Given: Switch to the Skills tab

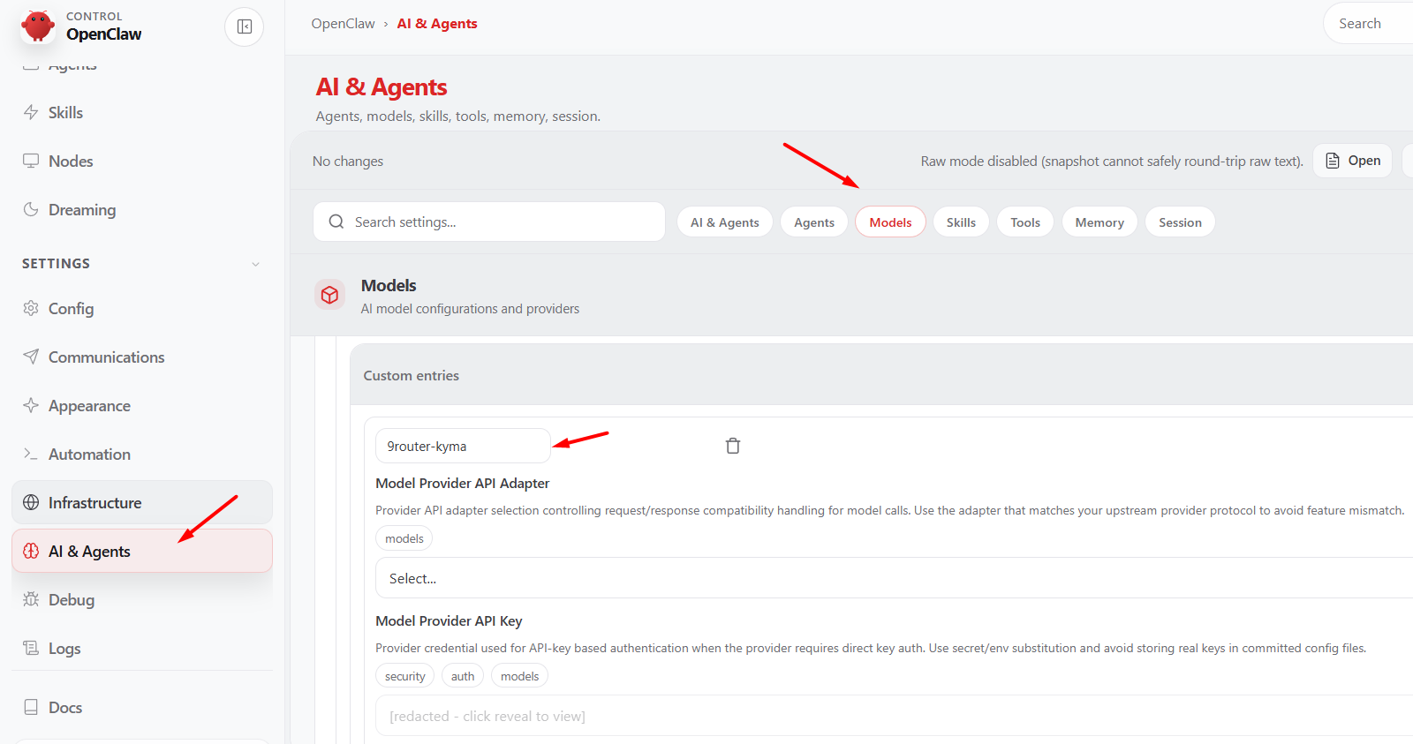Looking at the screenshot, I should 961,222.
